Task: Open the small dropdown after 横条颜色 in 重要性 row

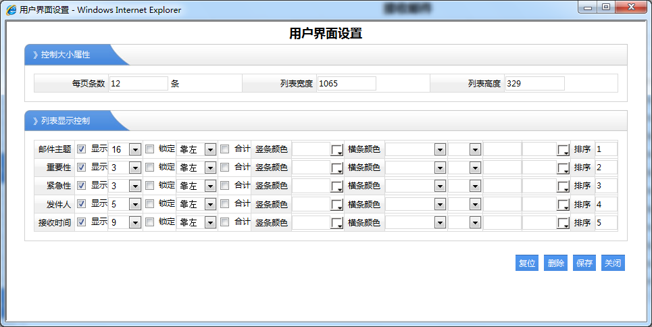Action: point(474,168)
